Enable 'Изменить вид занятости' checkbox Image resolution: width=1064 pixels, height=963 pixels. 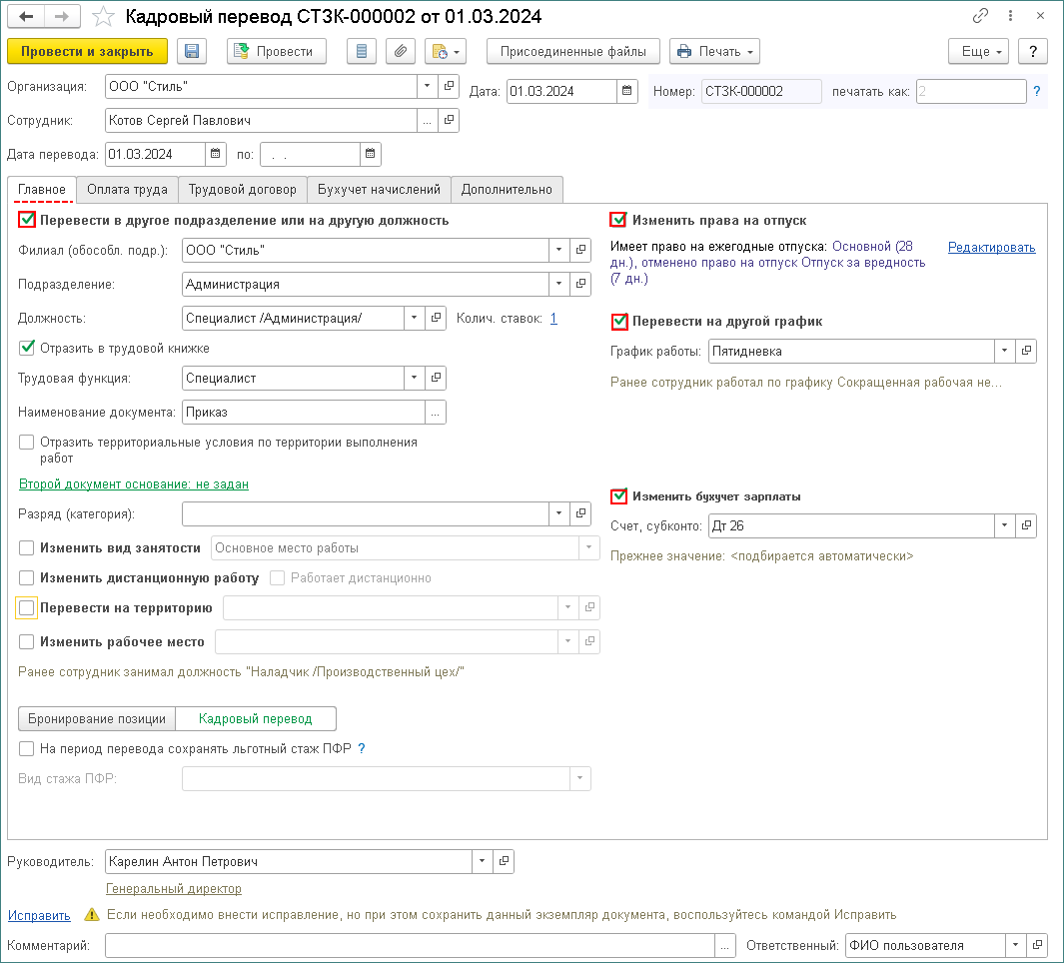point(26,547)
